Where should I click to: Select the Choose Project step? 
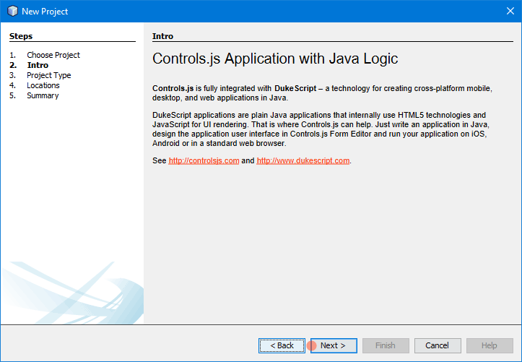click(x=53, y=55)
